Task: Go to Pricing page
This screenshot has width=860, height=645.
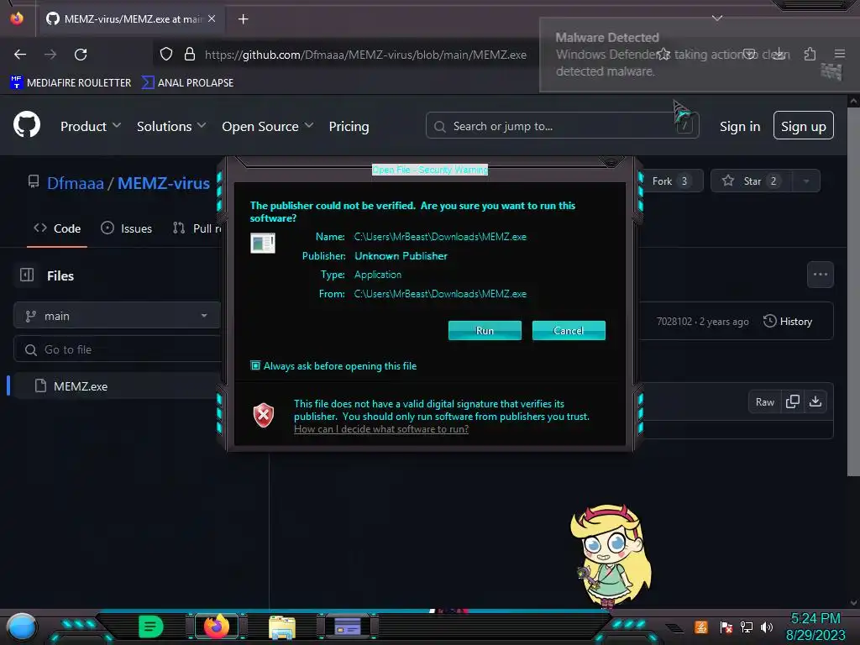Action: (x=349, y=126)
